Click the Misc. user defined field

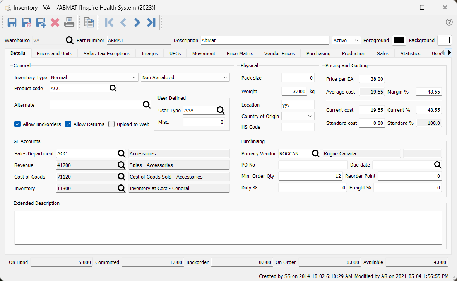tap(204, 122)
